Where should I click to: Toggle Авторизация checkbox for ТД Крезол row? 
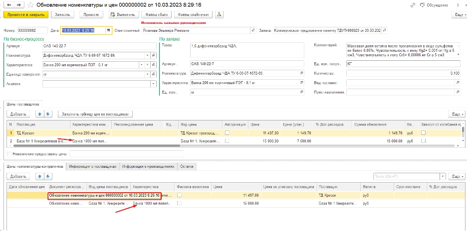pyautogui.click(x=228, y=133)
